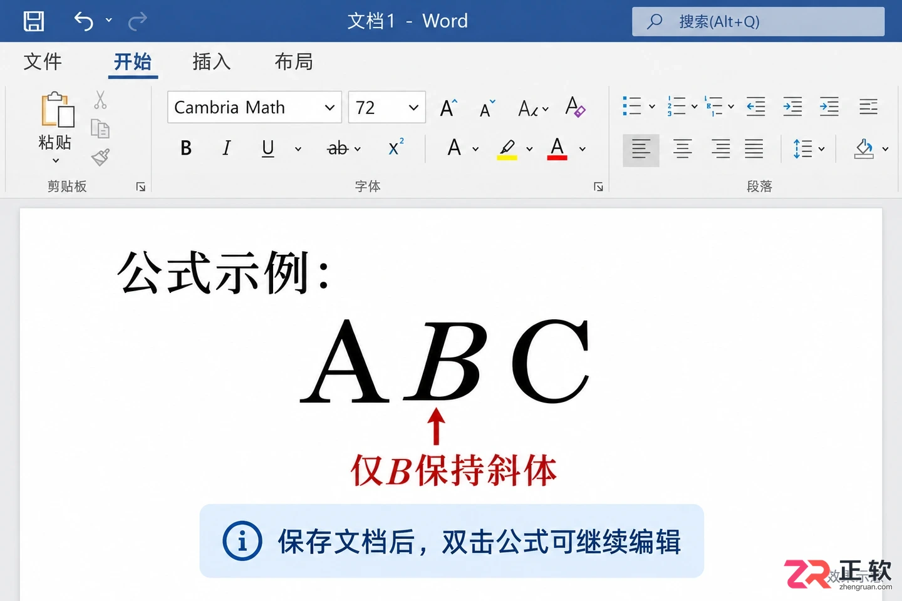Toggle strikethrough ab formatting
This screenshot has height=601, width=902.
[338, 148]
